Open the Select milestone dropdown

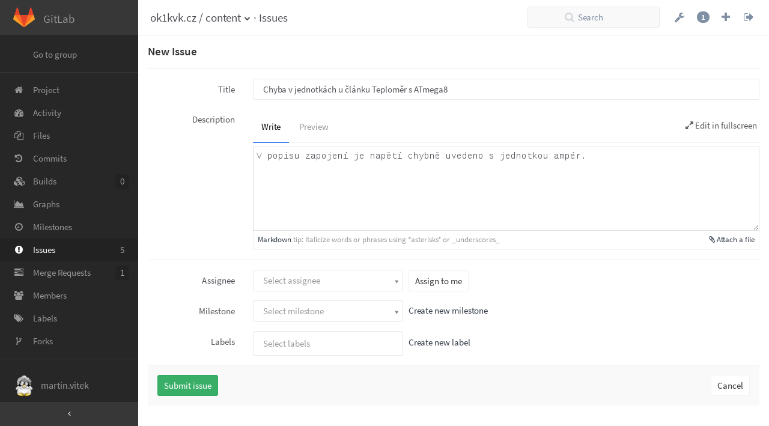click(x=328, y=311)
